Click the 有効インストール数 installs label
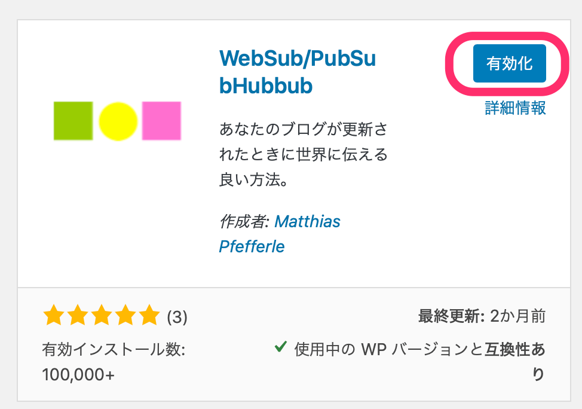Screen dimensions: 582x409 [x=114, y=349]
